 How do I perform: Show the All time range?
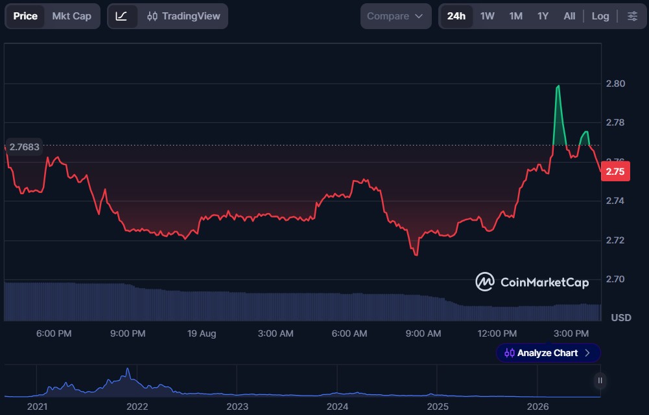(x=569, y=16)
